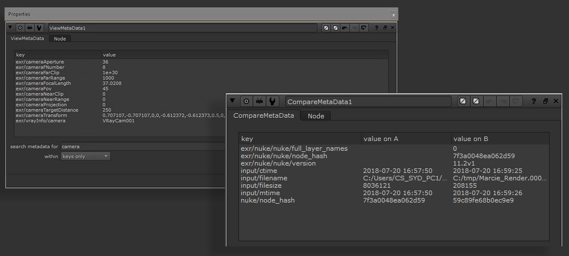Click second color swatch of CompareMetaData1

tap(476, 101)
